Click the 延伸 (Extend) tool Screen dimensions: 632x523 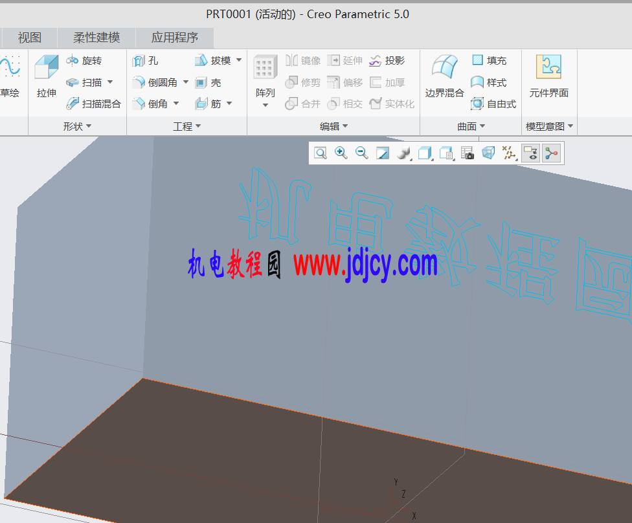point(345,61)
